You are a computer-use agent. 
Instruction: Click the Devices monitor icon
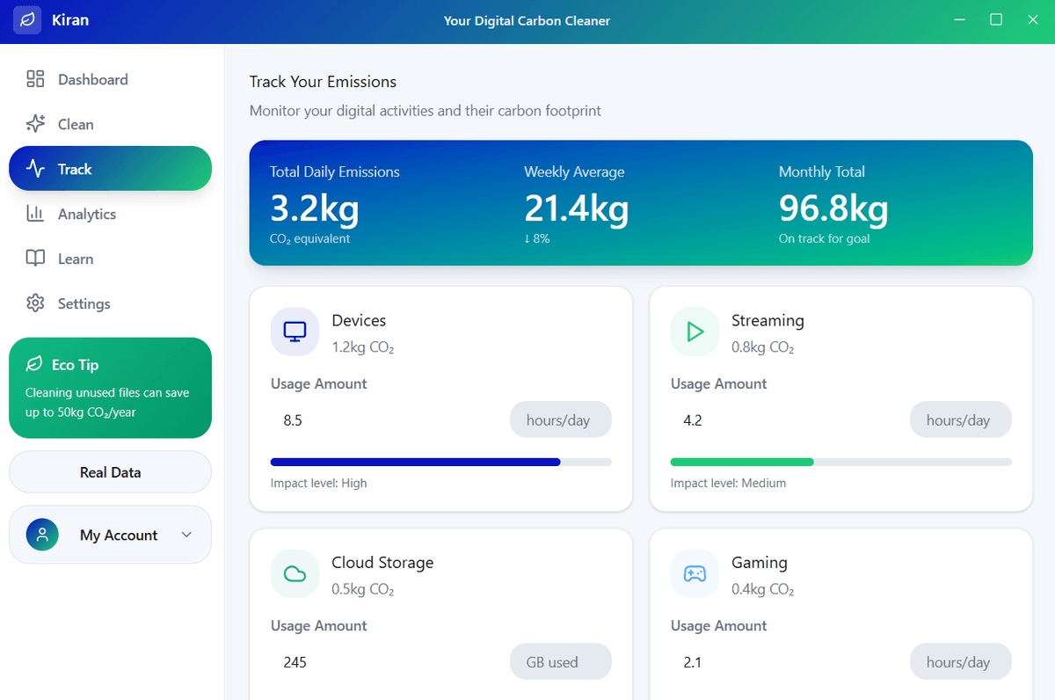(x=295, y=332)
